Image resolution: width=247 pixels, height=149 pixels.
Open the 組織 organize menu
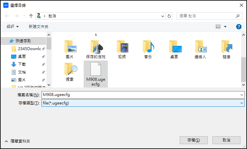coord(12,27)
